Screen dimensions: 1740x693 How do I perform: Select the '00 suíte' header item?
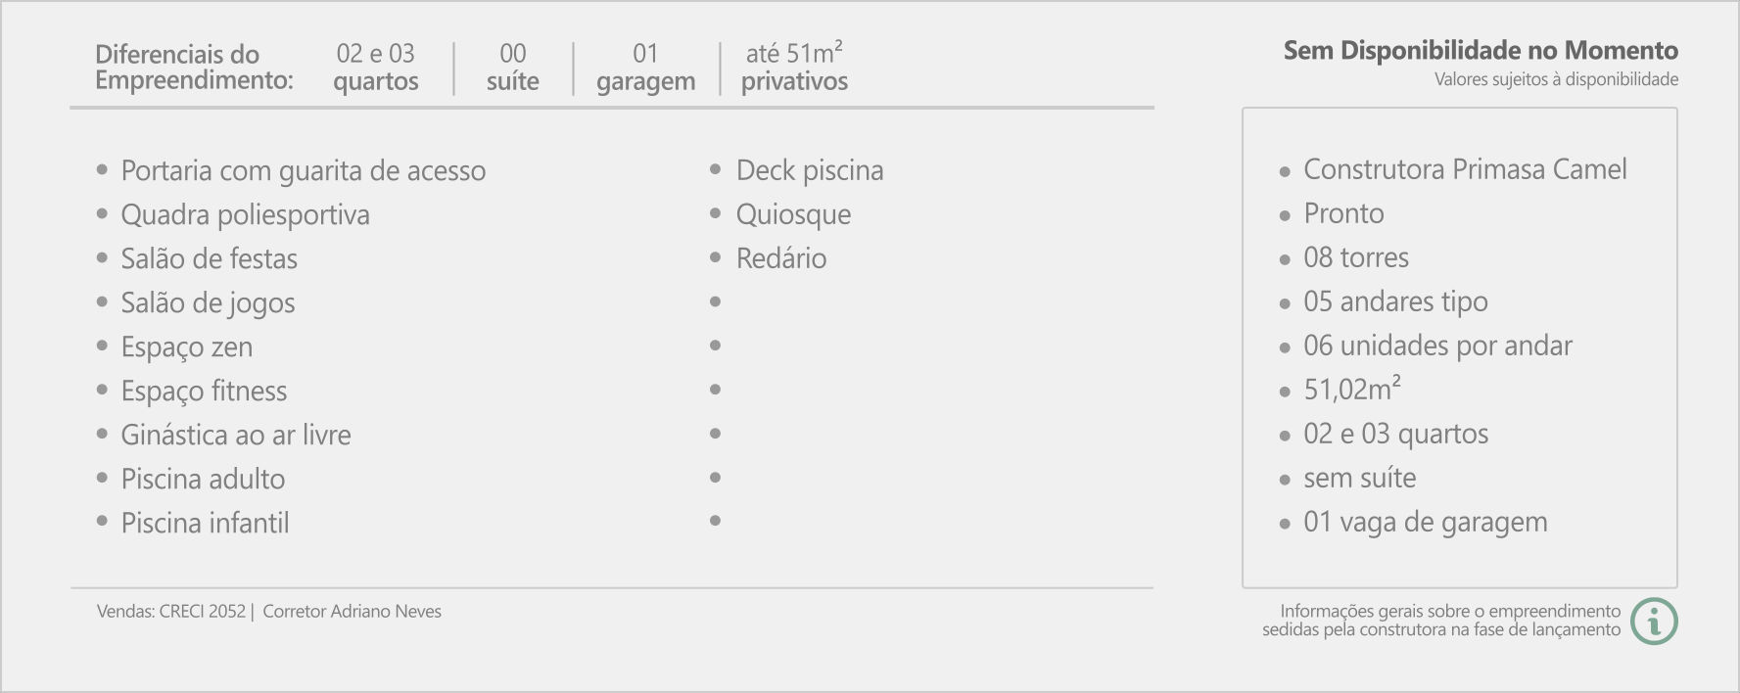tap(513, 68)
